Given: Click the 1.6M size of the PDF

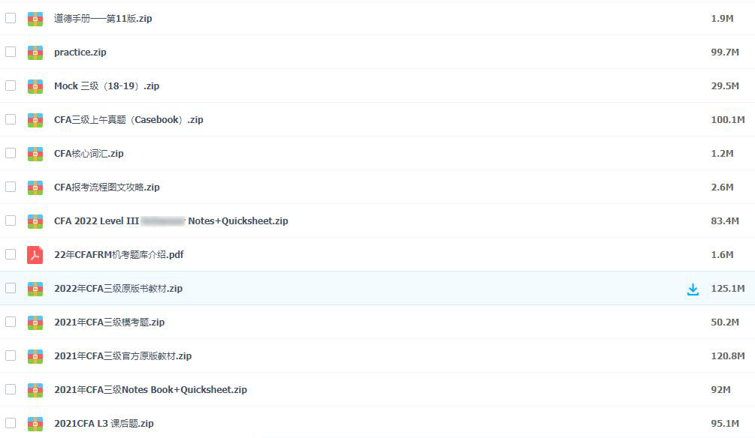Looking at the screenshot, I should 722,254.
